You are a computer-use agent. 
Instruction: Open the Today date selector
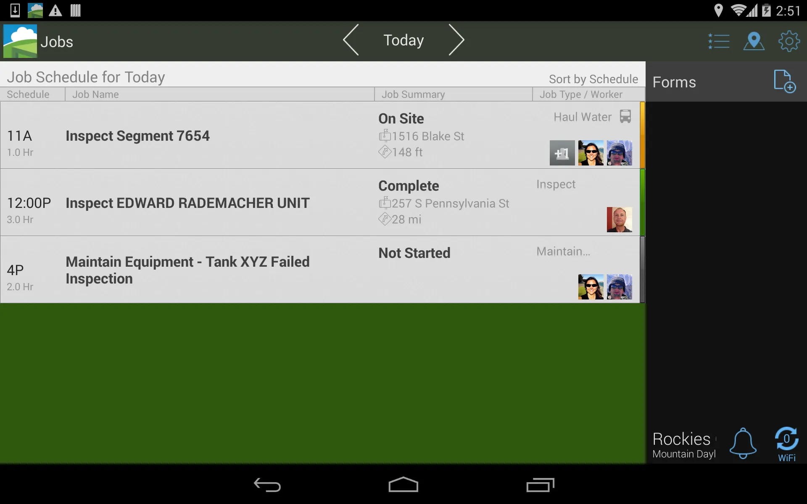tap(403, 40)
